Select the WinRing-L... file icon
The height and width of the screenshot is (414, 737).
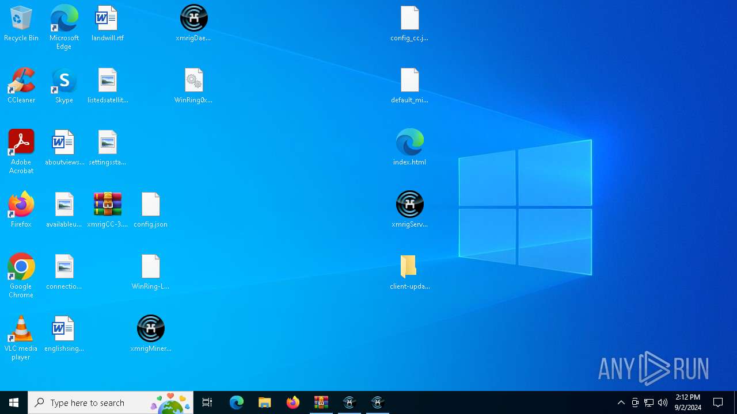tap(150, 273)
